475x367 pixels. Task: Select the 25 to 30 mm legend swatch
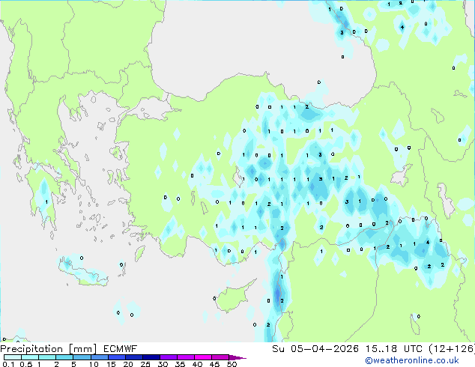[151, 357]
